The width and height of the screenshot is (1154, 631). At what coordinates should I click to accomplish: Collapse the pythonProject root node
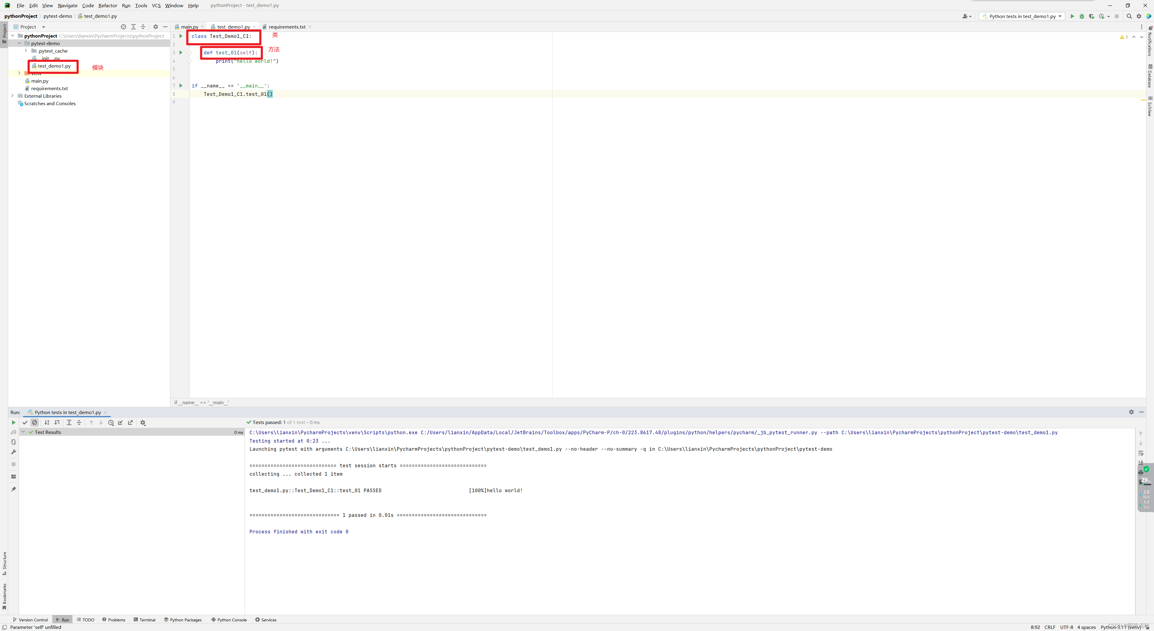(13, 36)
